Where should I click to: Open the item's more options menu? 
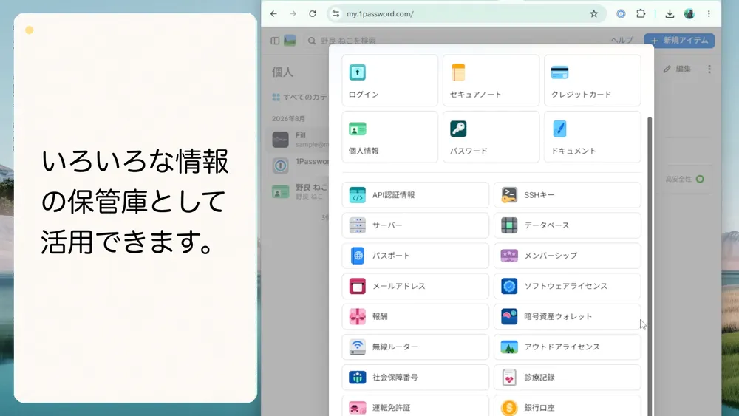(709, 69)
